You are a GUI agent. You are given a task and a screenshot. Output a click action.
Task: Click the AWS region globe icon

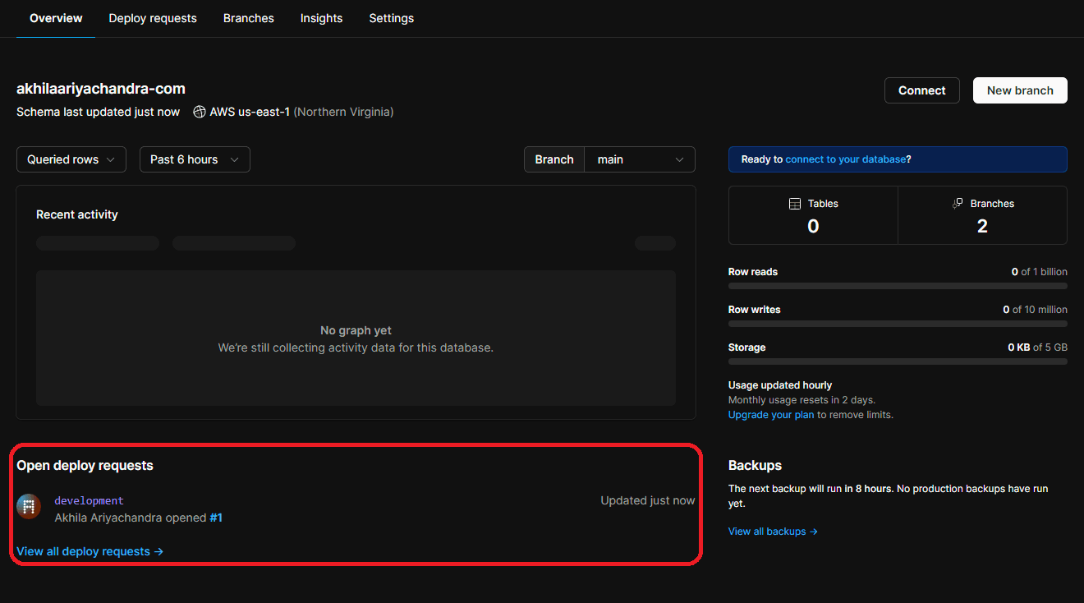pyautogui.click(x=200, y=112)
